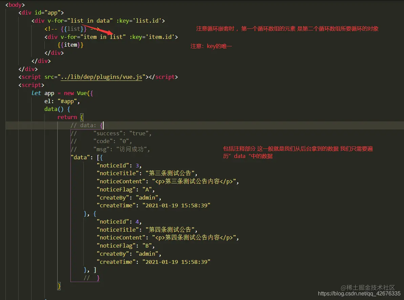The width and height of the screenshot is (404, 300).
Task: Click the "noticeId": 3 line
Action: coord(119,165)
